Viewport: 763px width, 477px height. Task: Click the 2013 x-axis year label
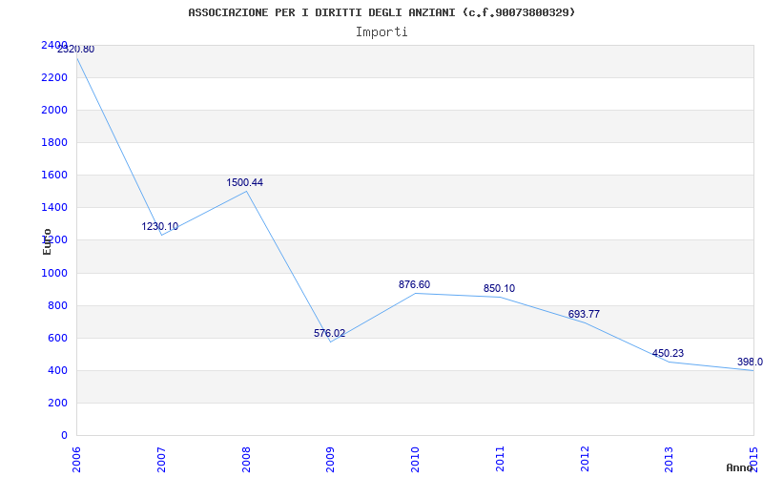coord(670,459)
